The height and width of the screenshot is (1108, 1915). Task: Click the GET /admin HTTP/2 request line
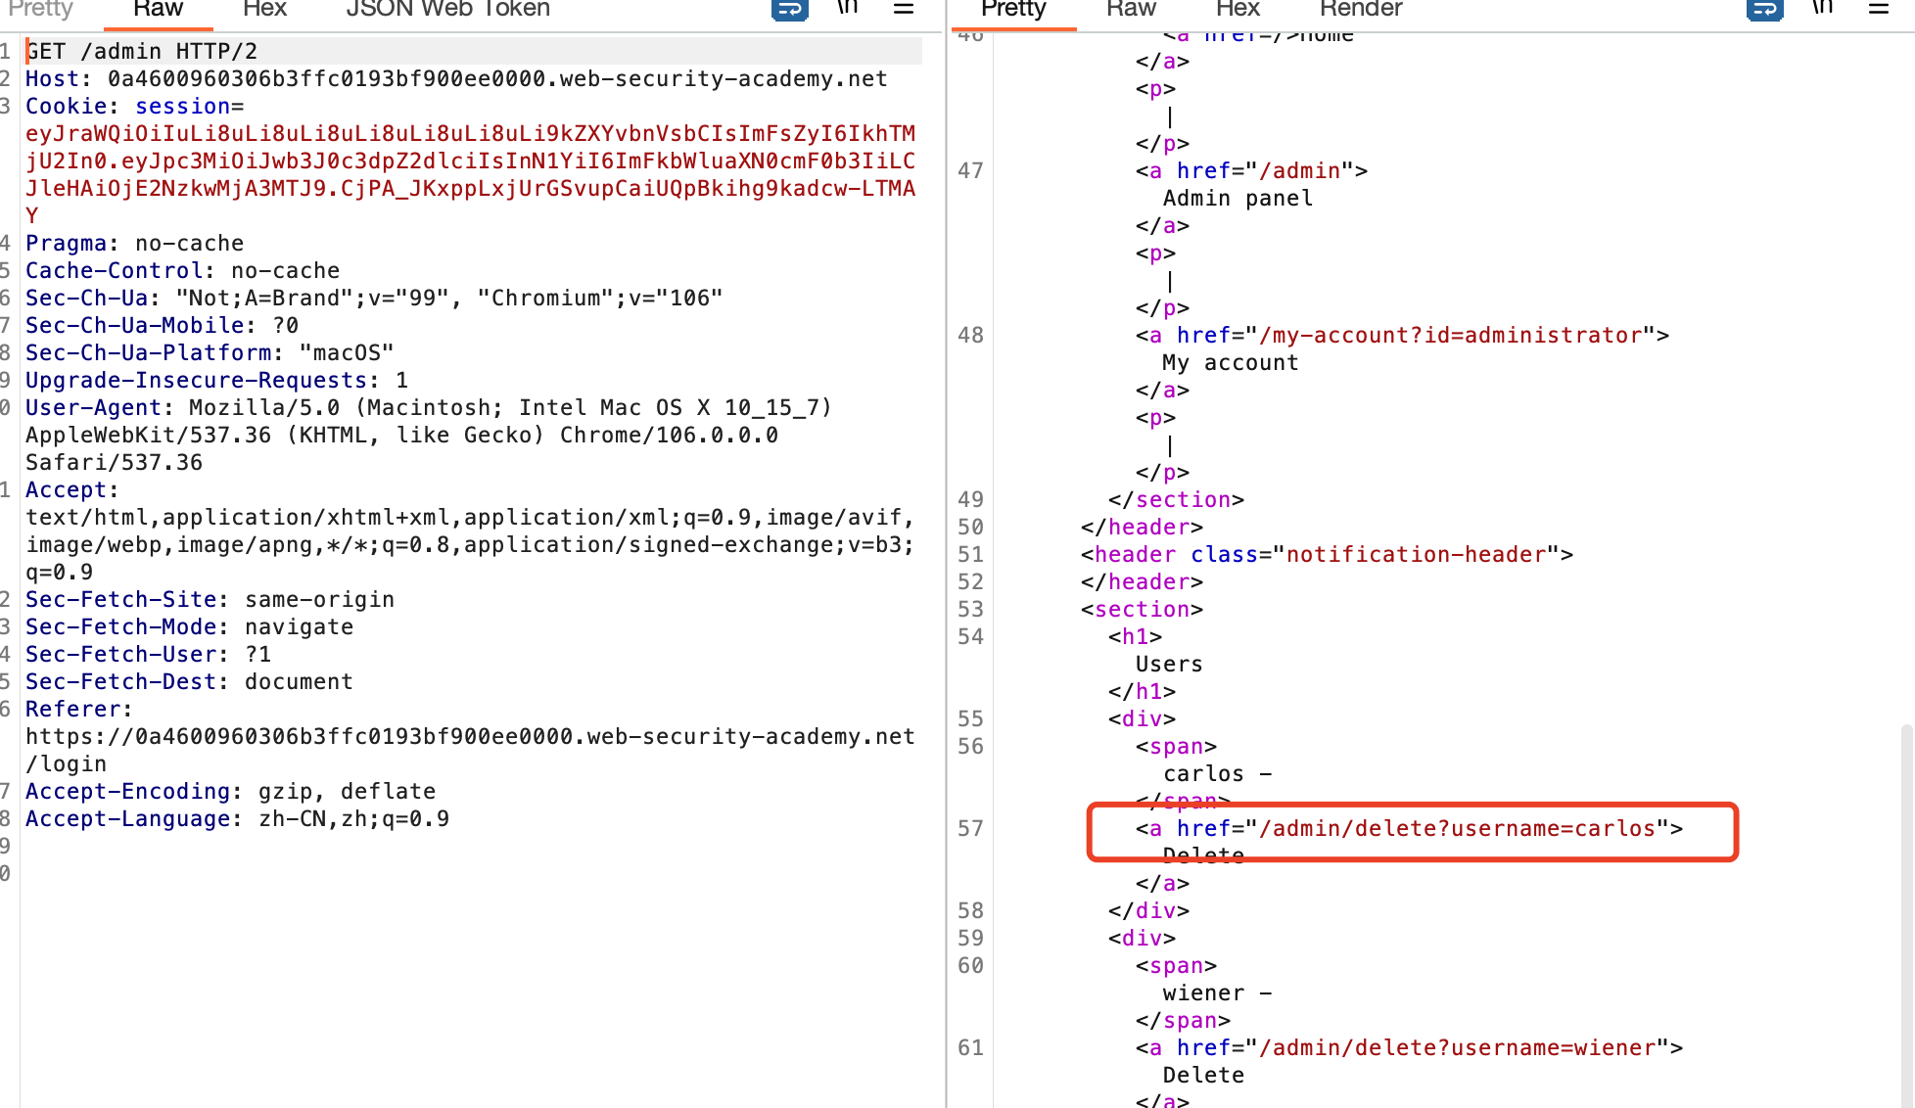142,51
